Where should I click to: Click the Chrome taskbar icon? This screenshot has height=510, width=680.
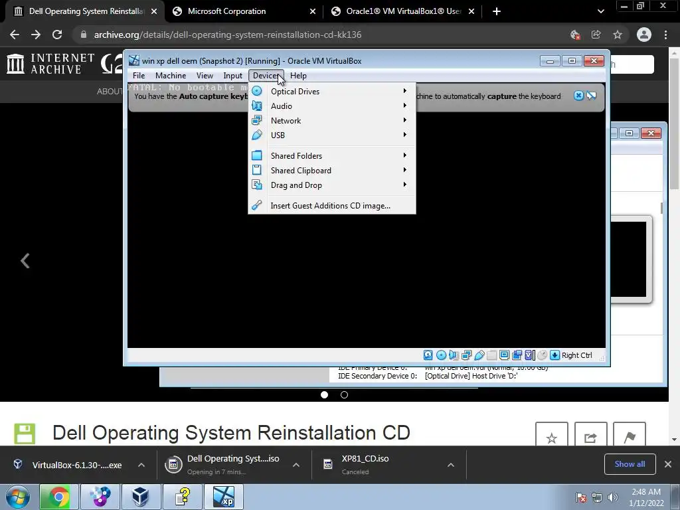click(58, 497)
